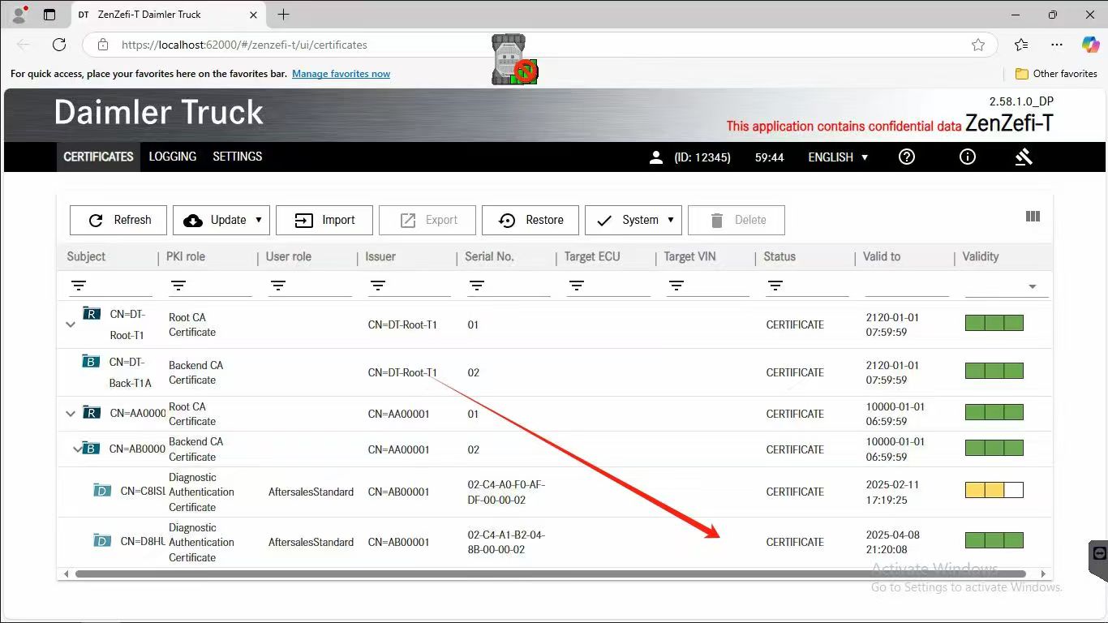Click the Target ECU column filter icon
This screenshot has width=1108, height=623.
click(x=577, y=286)
